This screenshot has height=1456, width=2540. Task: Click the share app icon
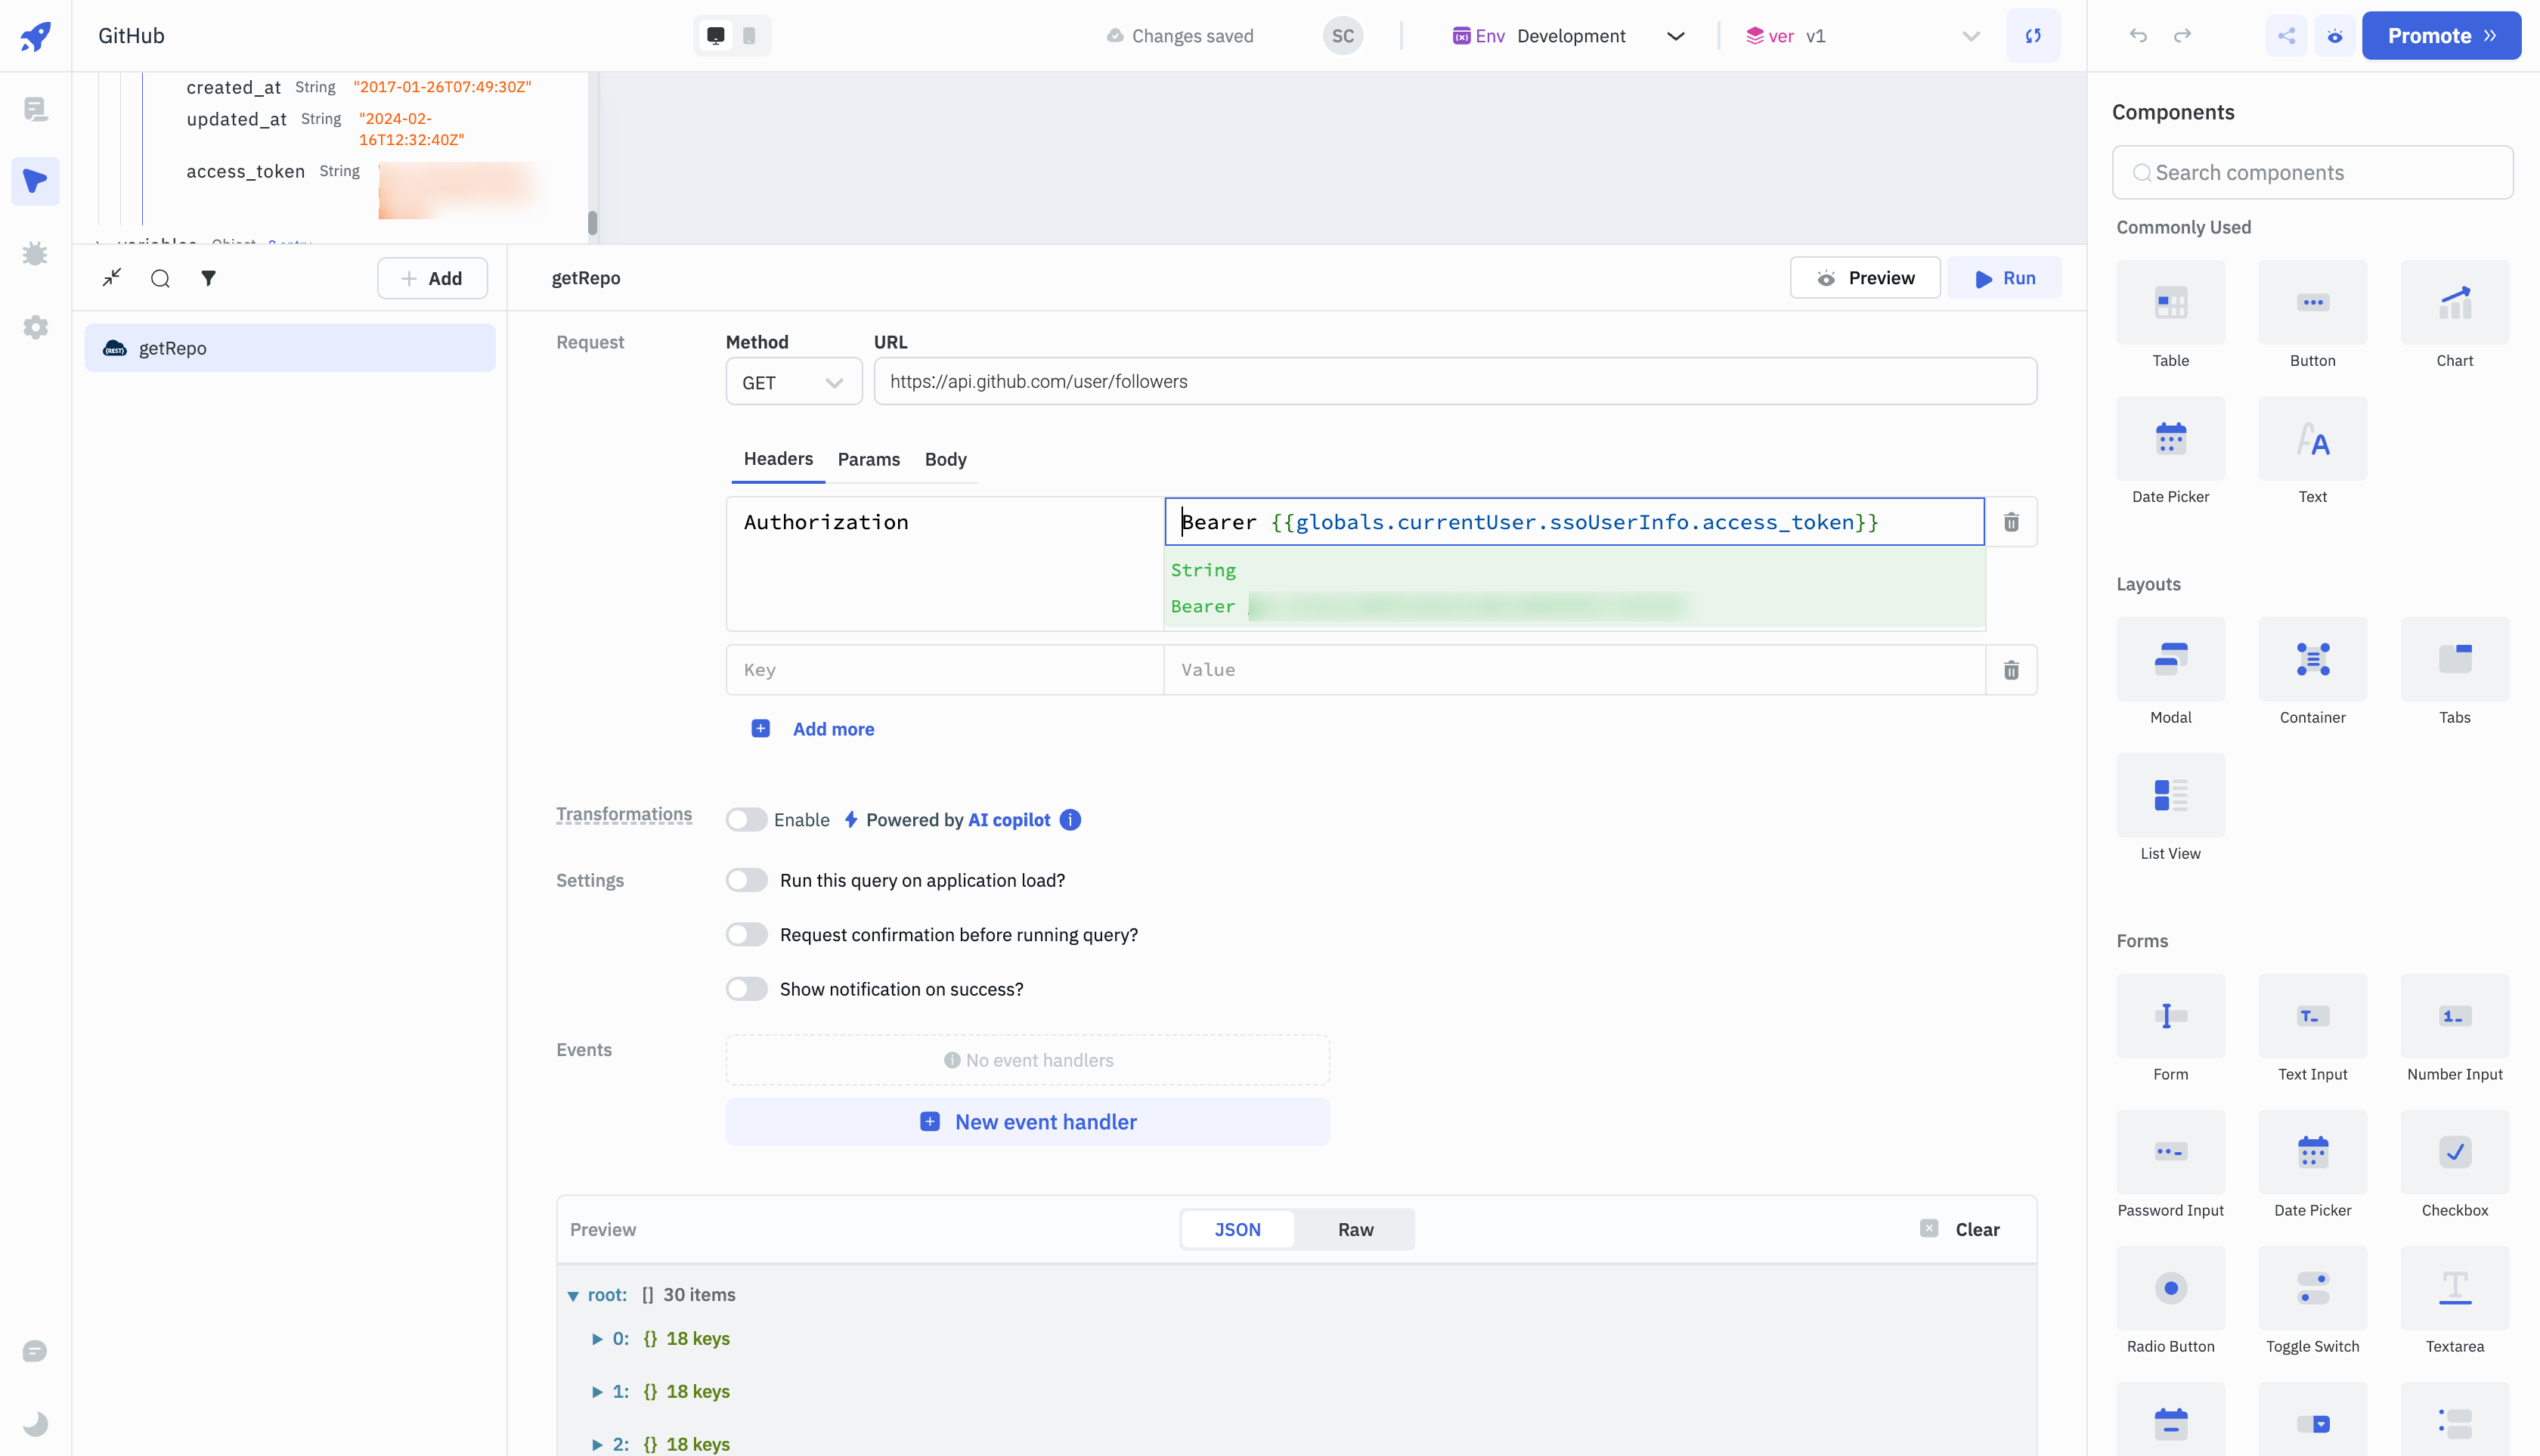pyautogui.click(x=2286, y=36)
